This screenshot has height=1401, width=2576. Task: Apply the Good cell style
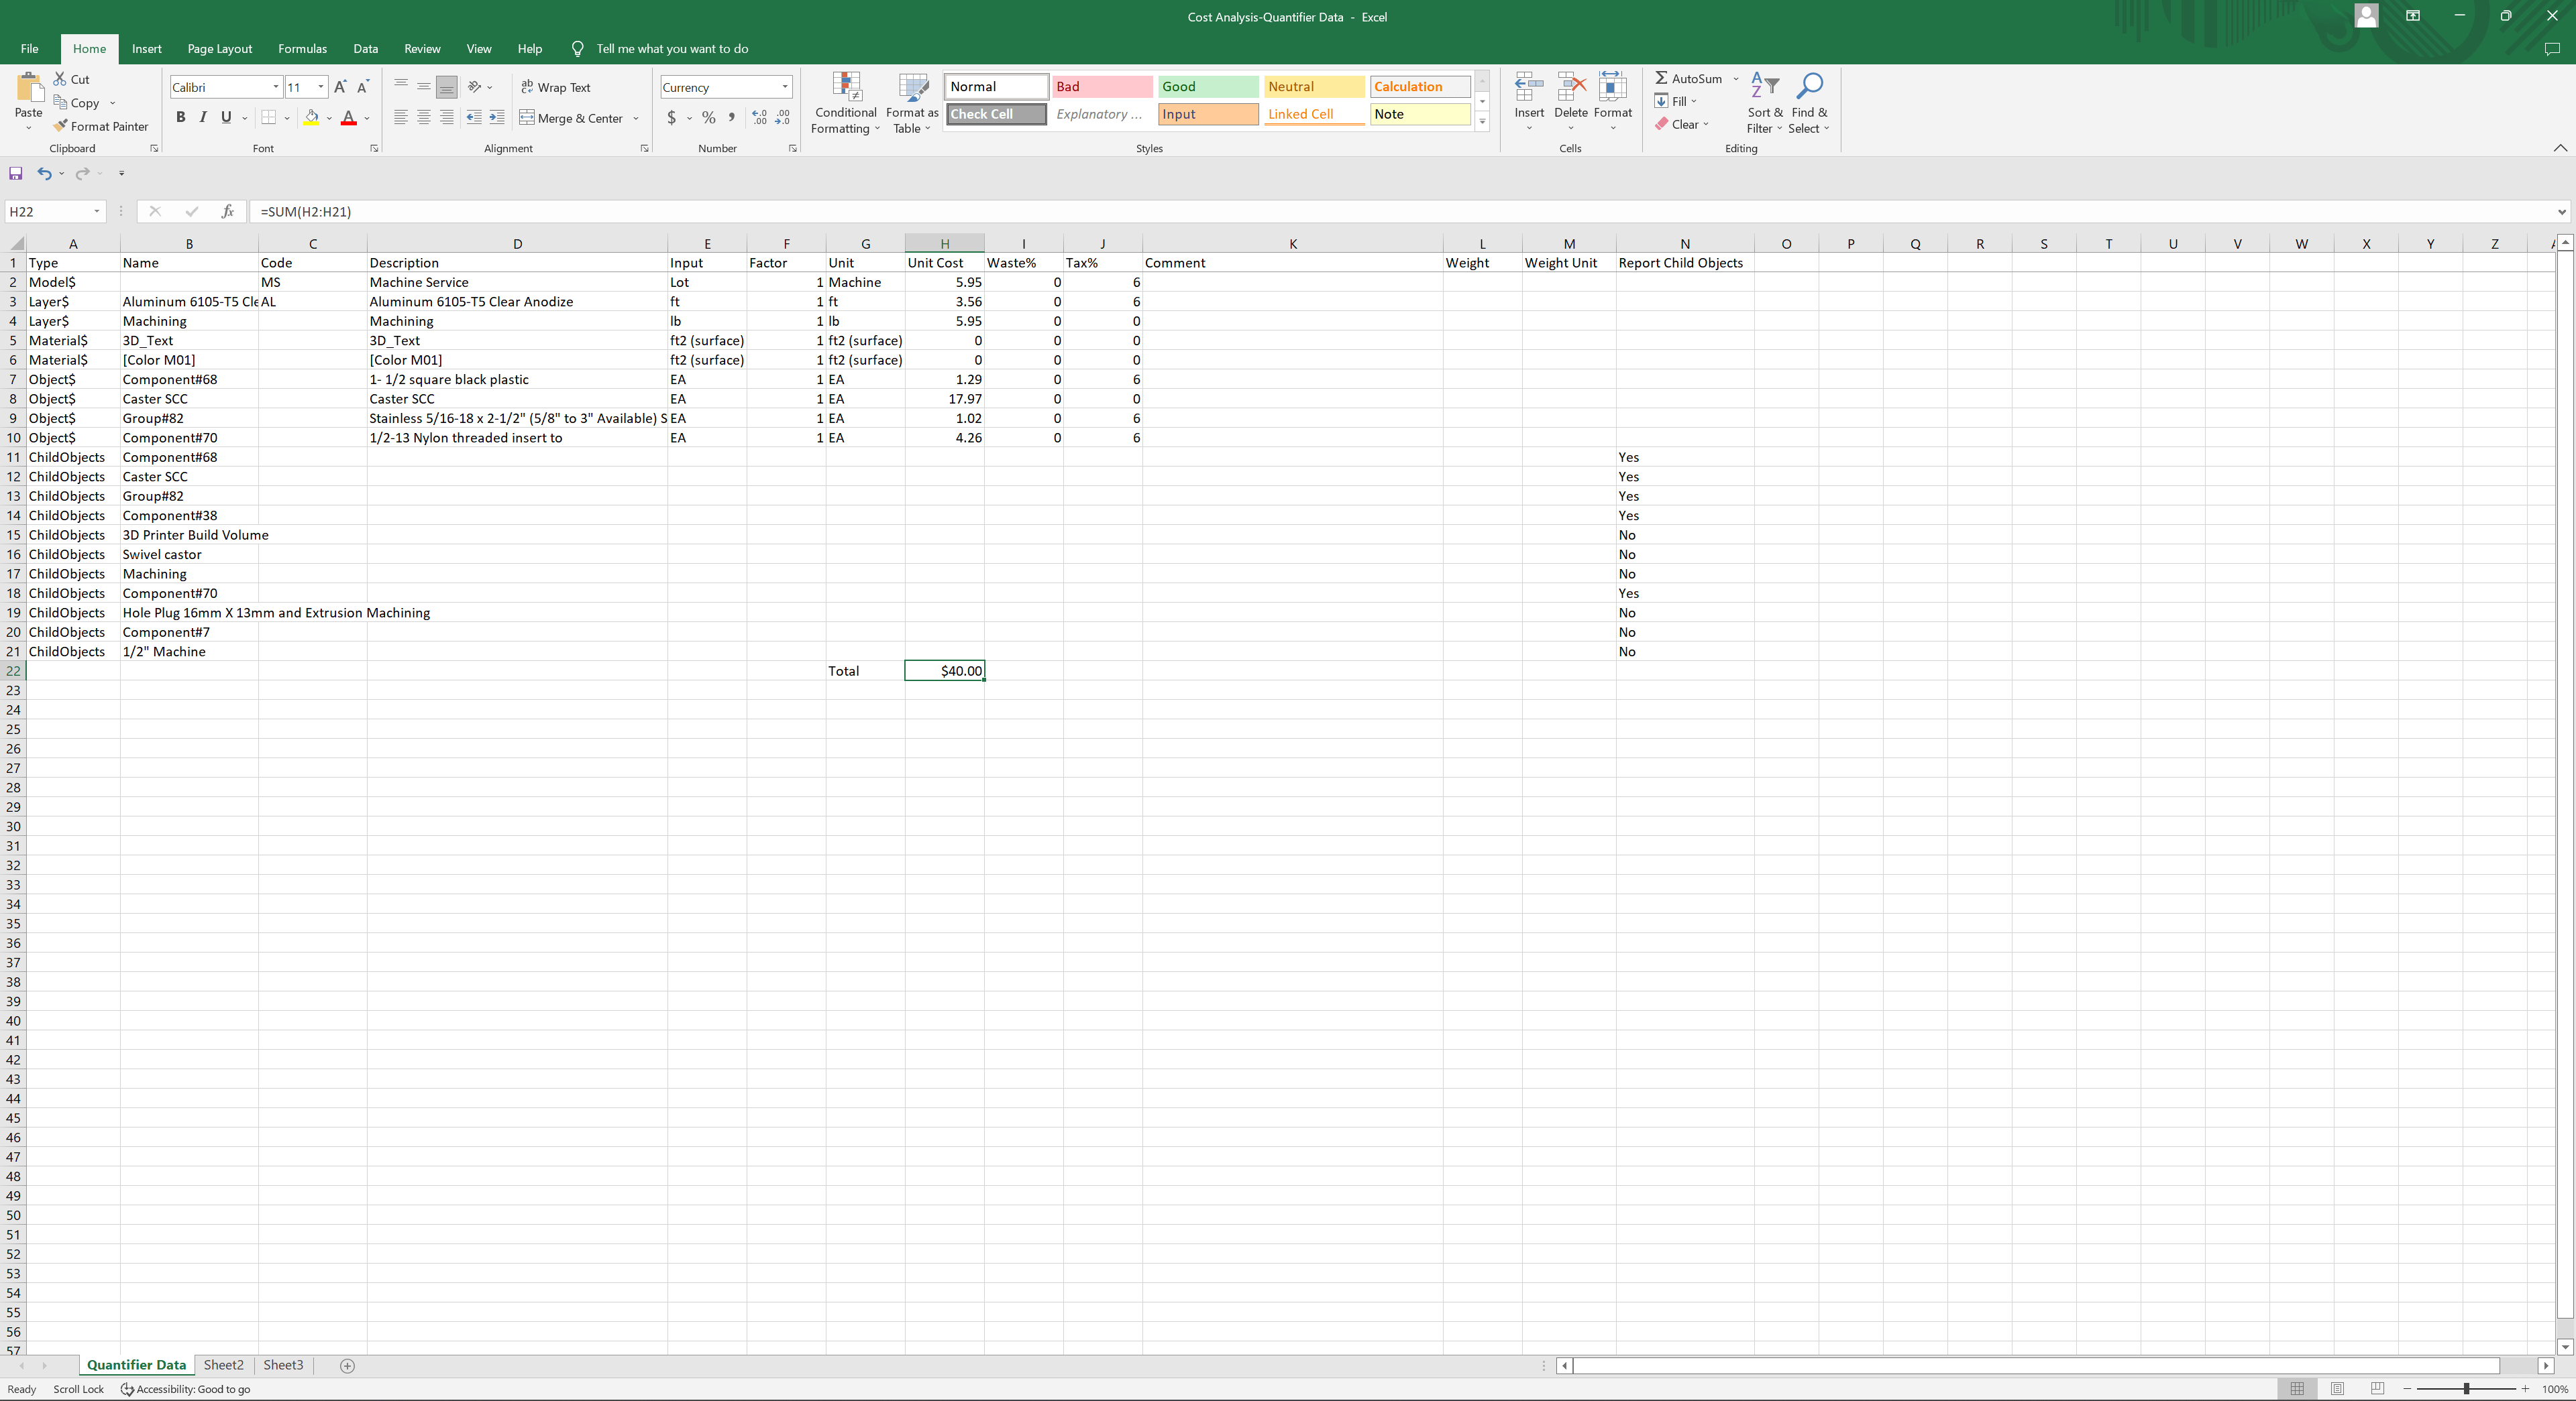pos(1207,87)
